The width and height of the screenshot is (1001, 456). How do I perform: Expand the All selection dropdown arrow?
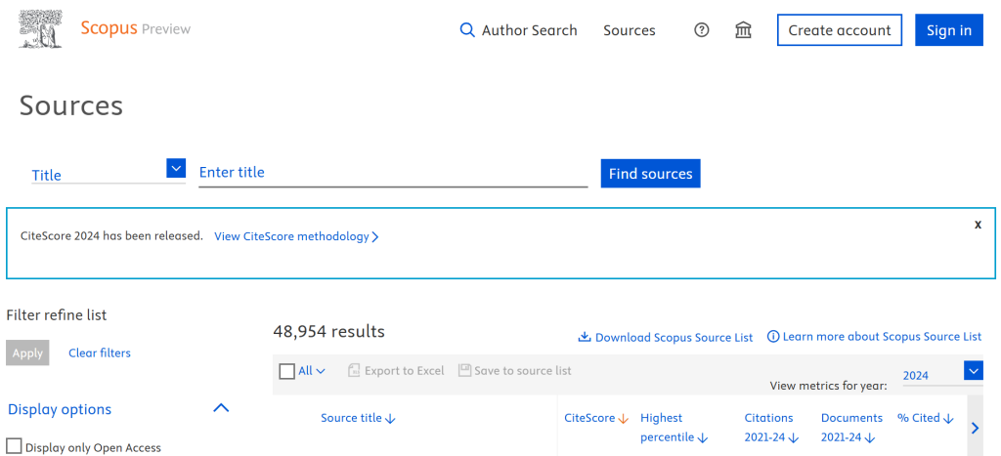click(321, 371)
